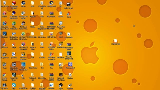Launch the Steam shortcut
Viewport: 160px width, 90px height.
coord(23,4)
